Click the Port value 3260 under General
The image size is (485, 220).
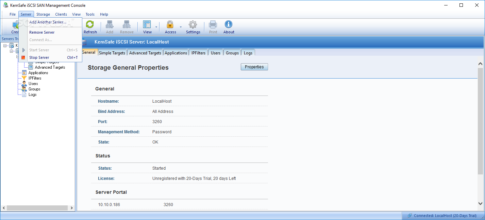pos(157,122)
